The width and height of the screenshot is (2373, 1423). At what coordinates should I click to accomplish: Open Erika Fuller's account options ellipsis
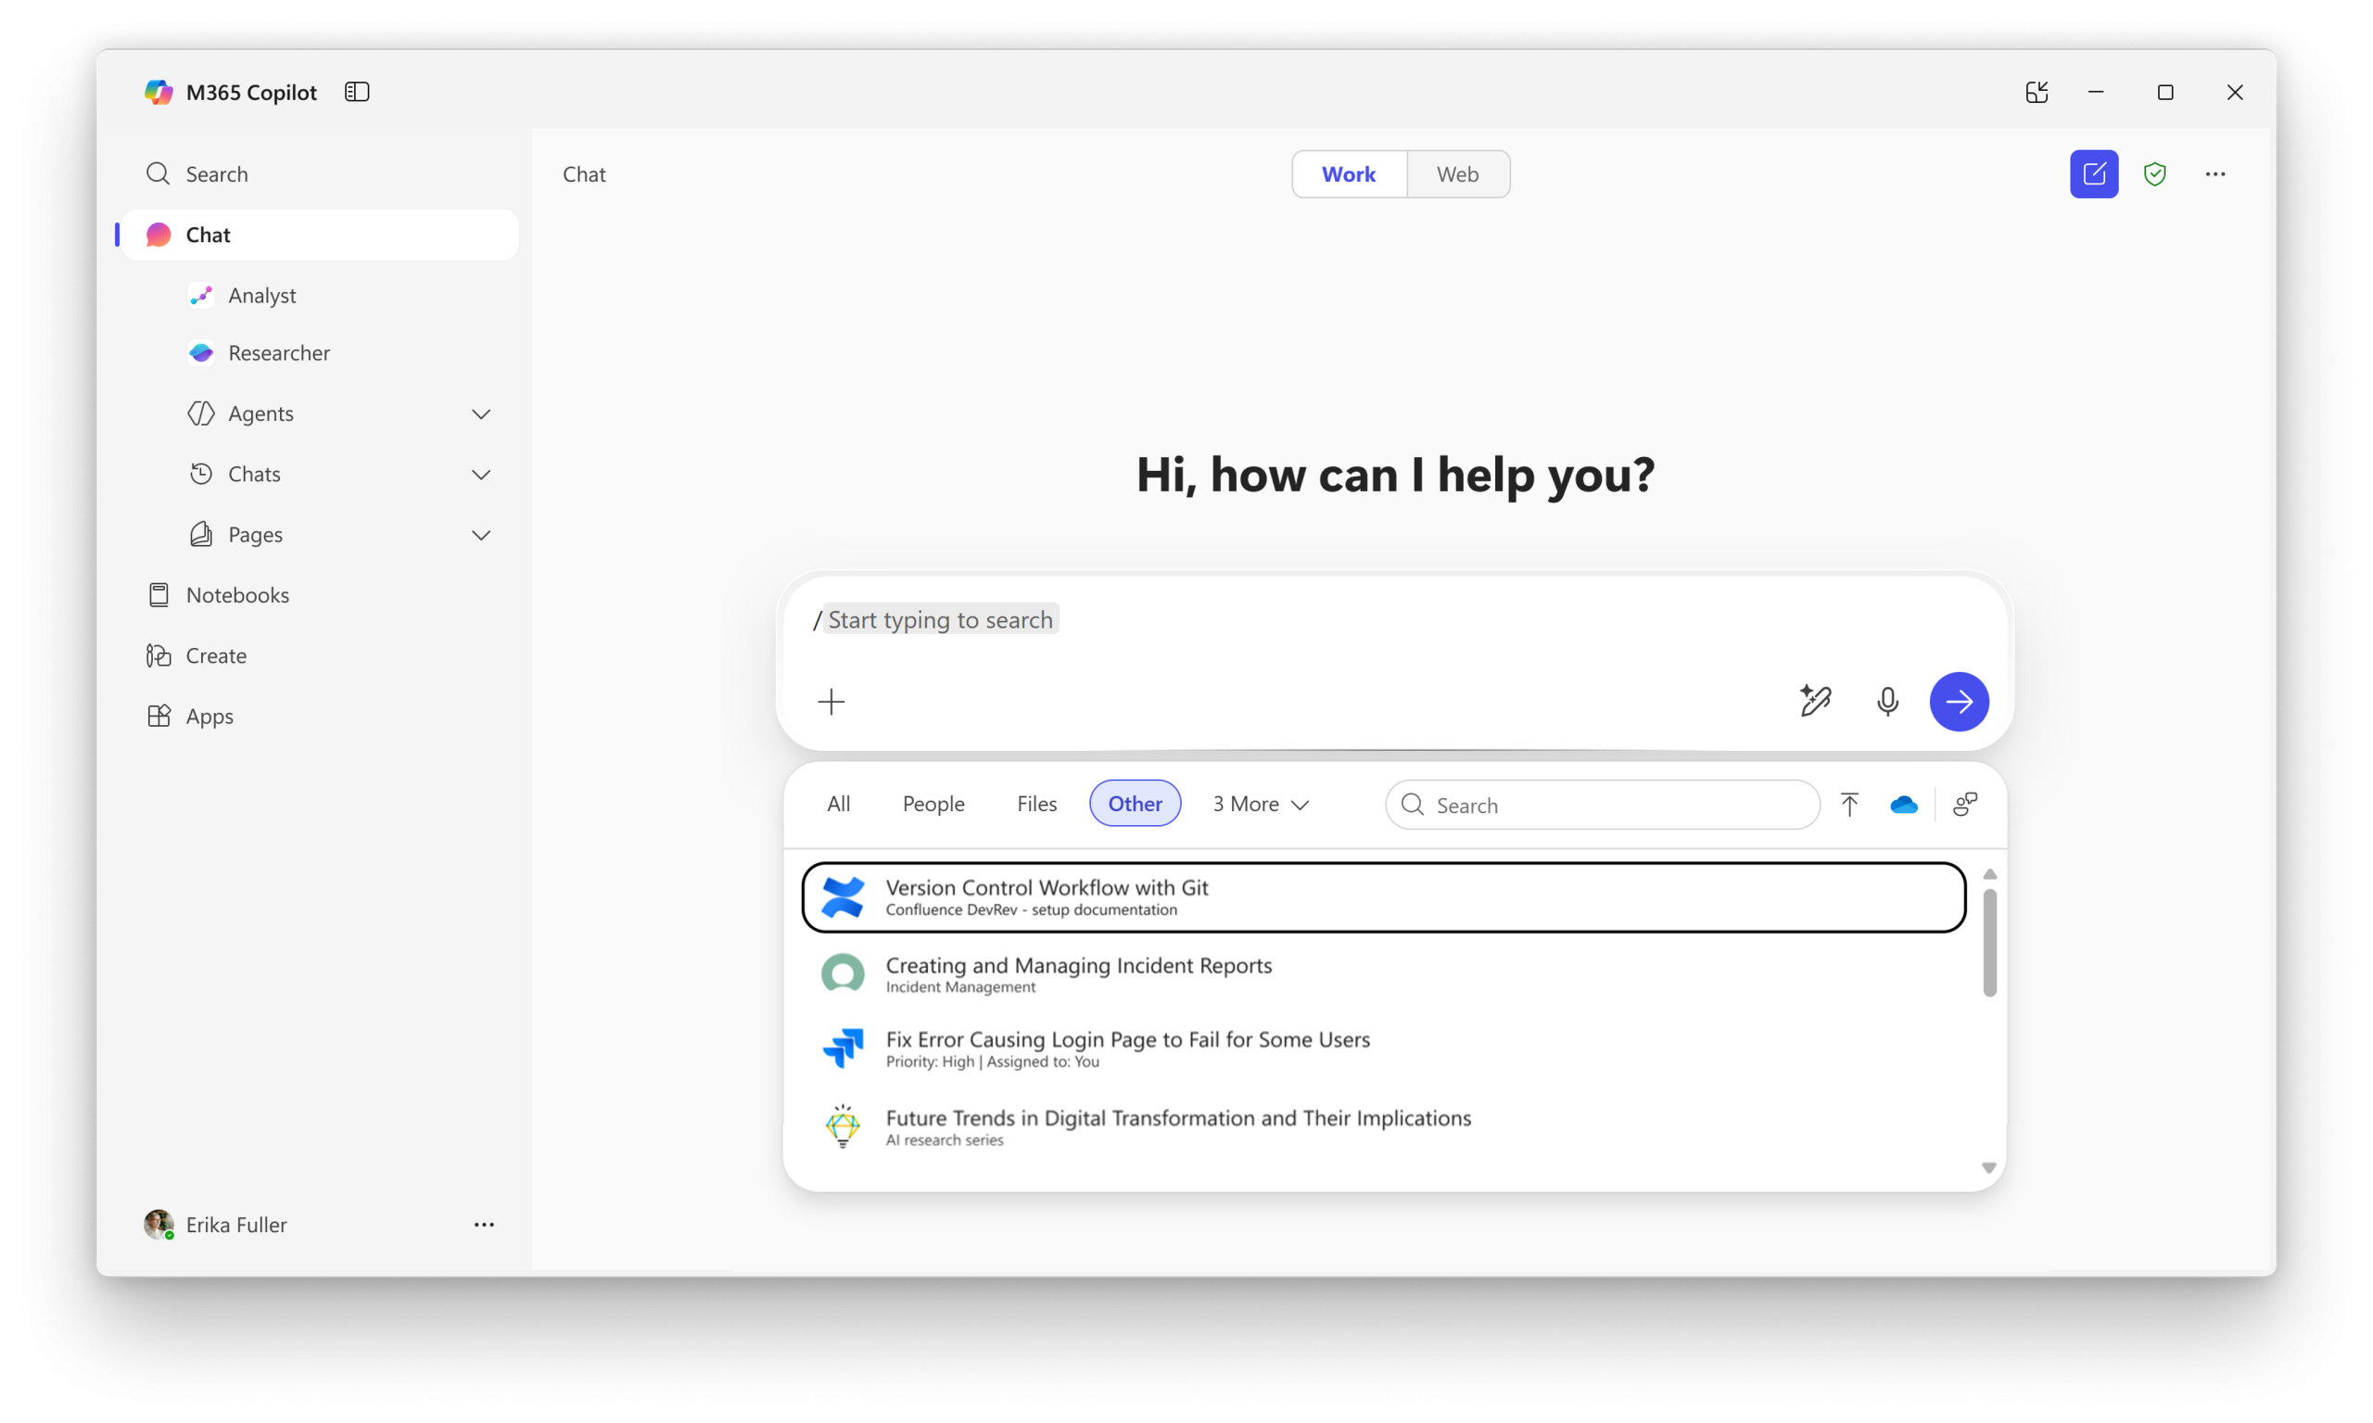(x=484, y=1225)
